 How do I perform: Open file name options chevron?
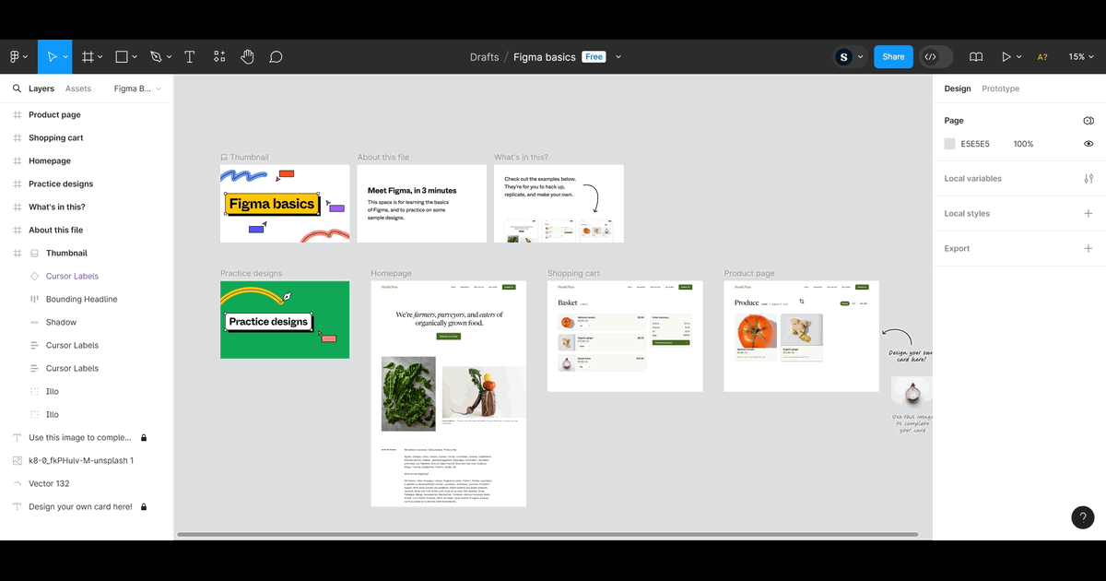click(x=618, y=56)
